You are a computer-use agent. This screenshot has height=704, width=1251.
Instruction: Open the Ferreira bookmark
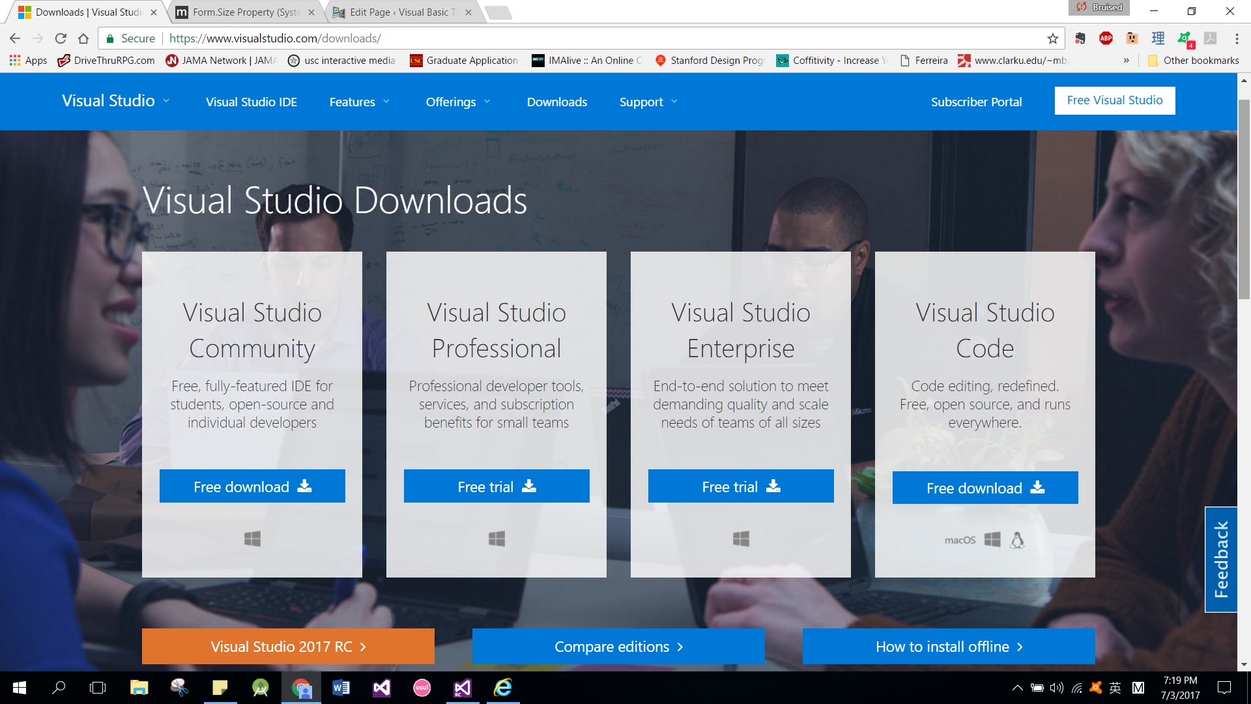tap(923, 61)
